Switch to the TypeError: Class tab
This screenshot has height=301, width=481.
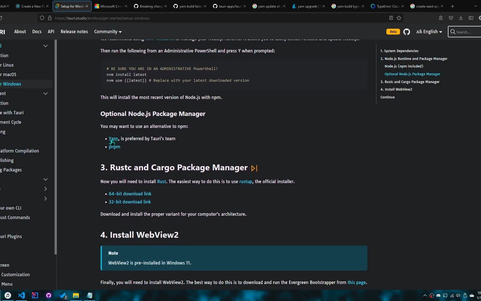point(387,6)
